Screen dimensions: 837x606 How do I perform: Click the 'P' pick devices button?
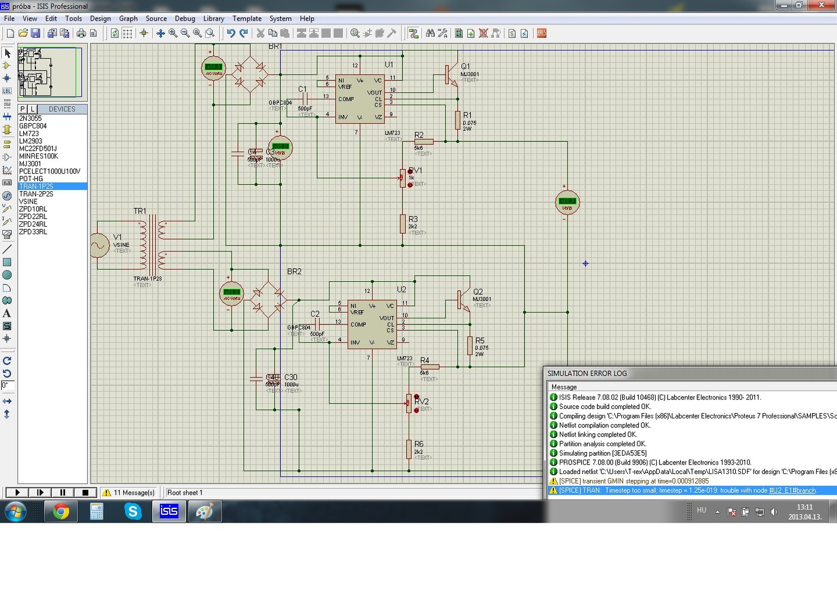(23, 109)
